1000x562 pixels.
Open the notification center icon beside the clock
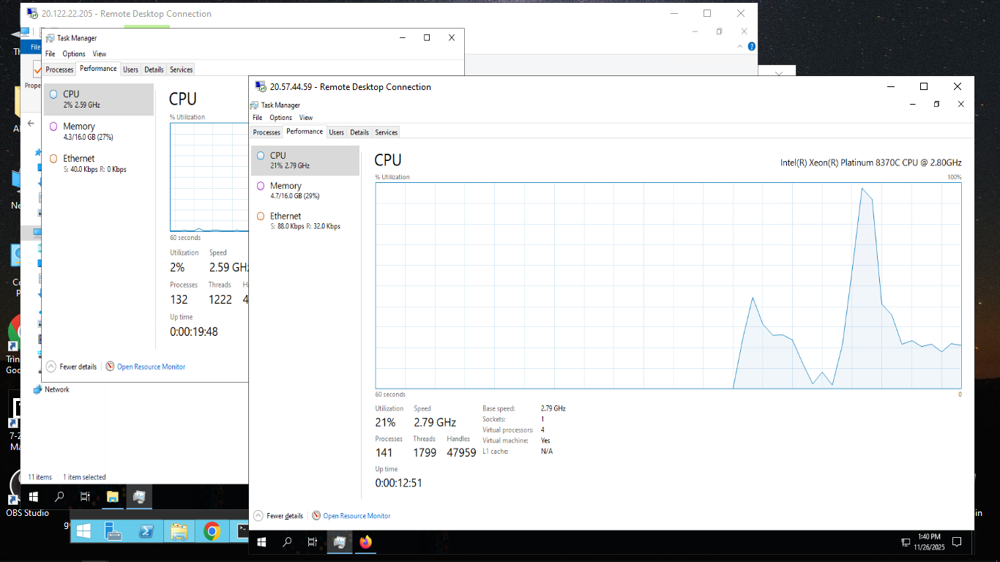point(957,542)
